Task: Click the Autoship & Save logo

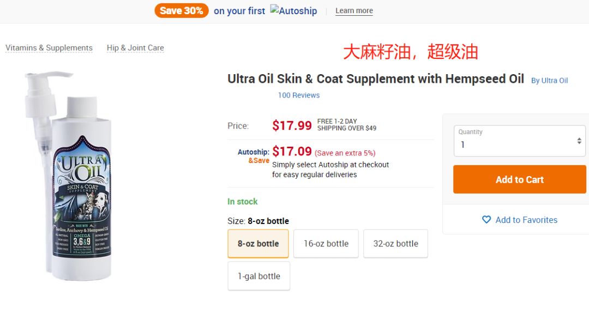Action: click(x=254, y=156)
